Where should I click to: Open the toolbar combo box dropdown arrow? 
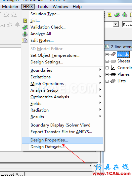(116, 24)
